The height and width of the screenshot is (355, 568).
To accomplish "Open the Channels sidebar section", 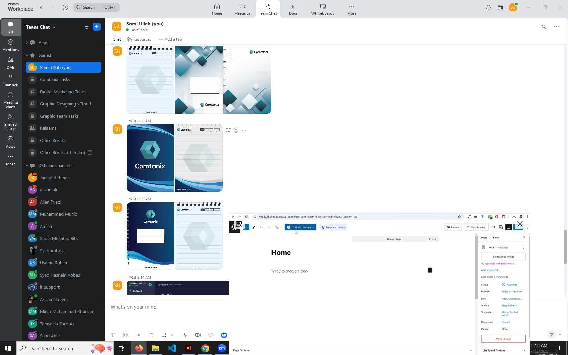I will 10,80.
